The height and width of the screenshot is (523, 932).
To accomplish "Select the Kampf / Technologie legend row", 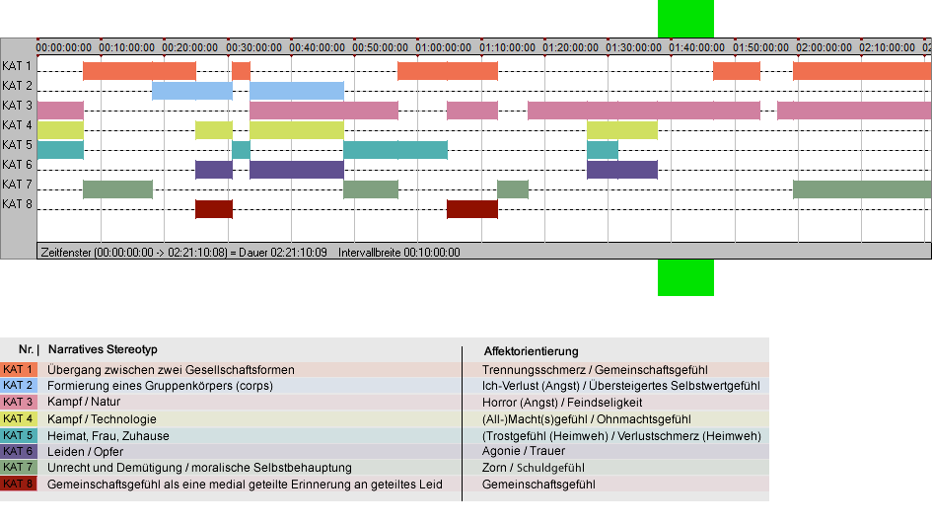I will pyautogui.click(x=385, y=418).
